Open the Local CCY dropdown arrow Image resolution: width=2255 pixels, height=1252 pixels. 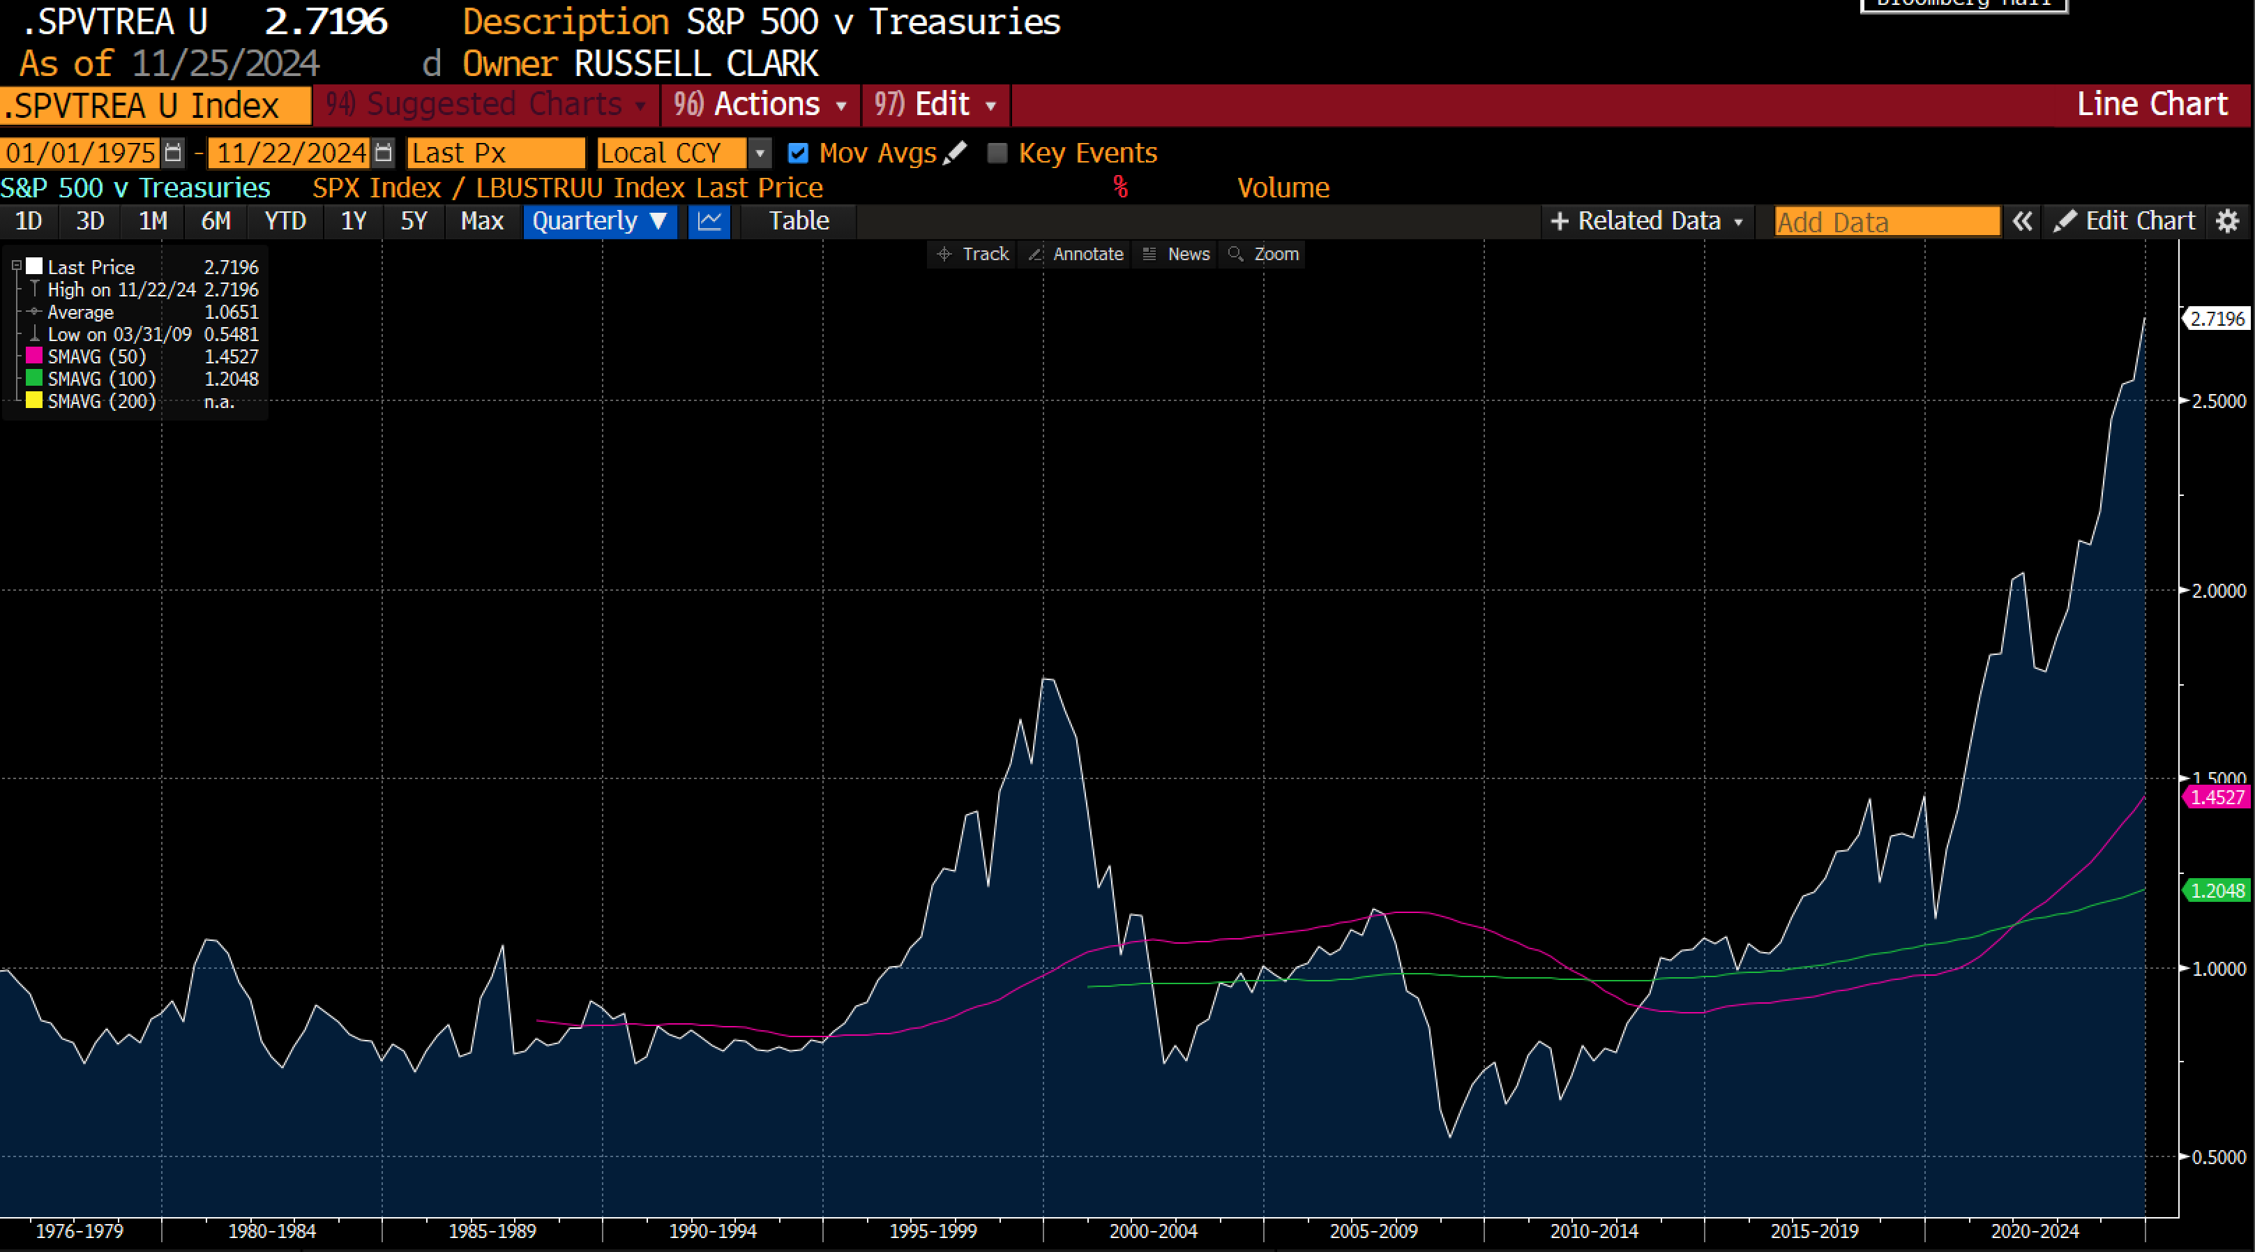760,153
